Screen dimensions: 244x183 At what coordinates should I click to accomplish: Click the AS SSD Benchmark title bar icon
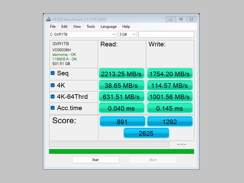48,19
